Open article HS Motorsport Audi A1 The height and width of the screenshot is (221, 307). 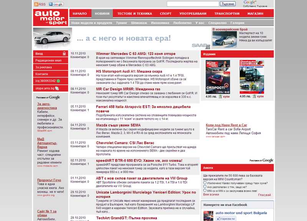(129, 71)
